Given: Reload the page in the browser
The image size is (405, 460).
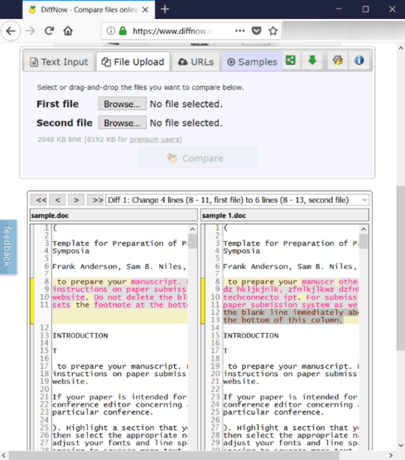Looking at the screenshot, I should [49, 31].
